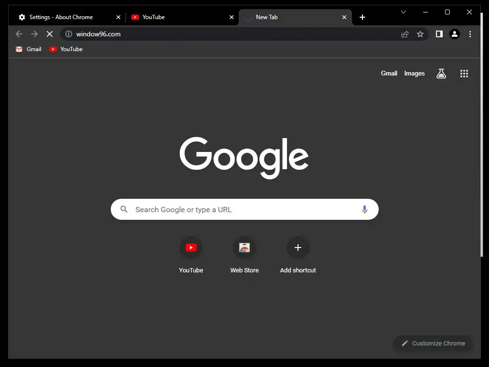Go back with the back arrow
This screenshot has width=489, height=367.
19,34
